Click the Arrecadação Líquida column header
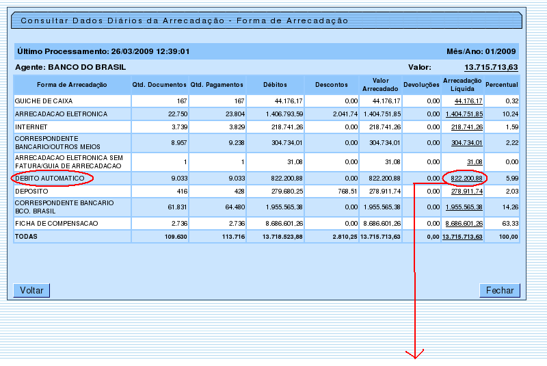Image resolution: width=547 pixels, height=366 pixels. (x=463, y=85)
